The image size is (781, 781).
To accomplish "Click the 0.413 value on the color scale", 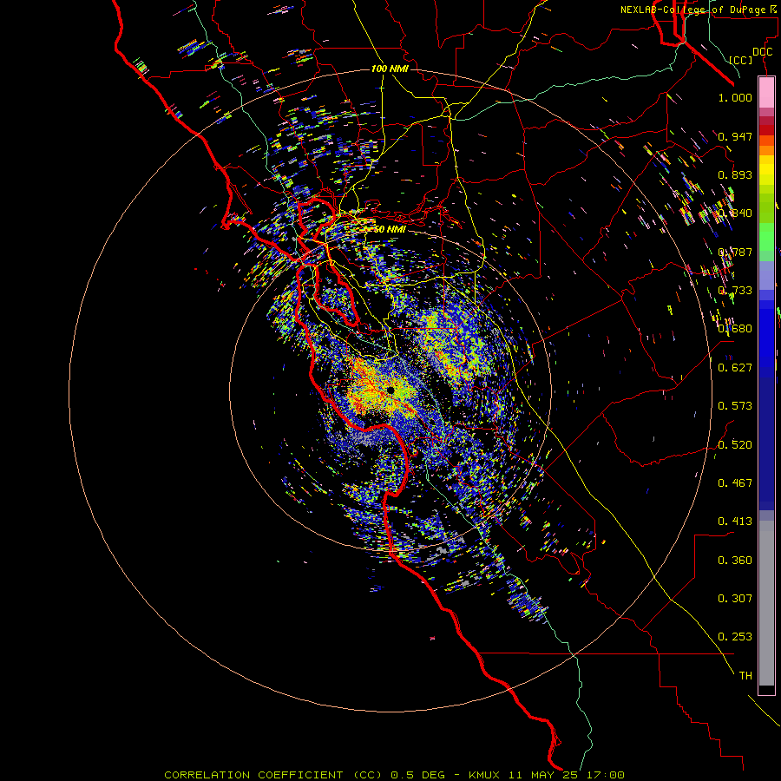I will (x=735, y=522).
